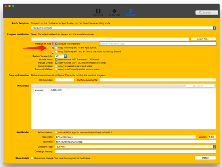Enable the Remove Users checkbox

pyautogui.click(x=56, y=66)
